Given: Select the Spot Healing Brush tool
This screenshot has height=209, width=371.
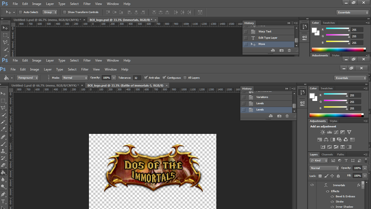Looking at the screenshot, I should [3, 137].
